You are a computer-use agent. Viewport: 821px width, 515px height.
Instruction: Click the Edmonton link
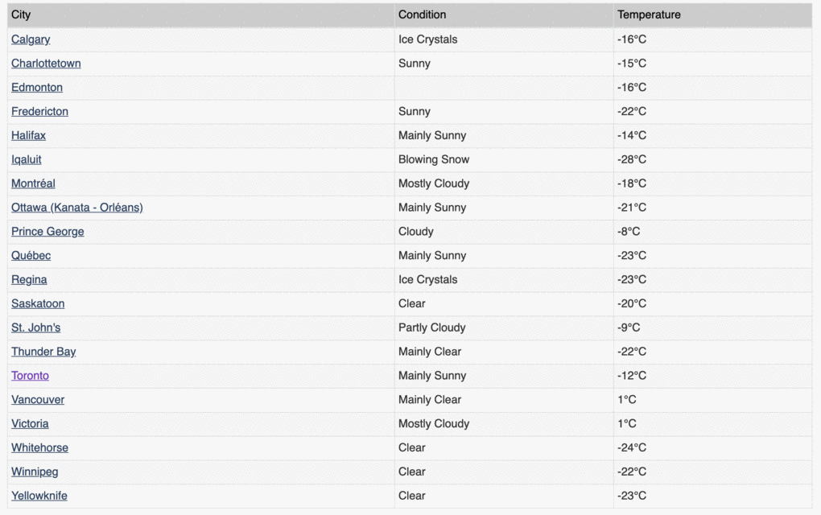click(37, 88)
